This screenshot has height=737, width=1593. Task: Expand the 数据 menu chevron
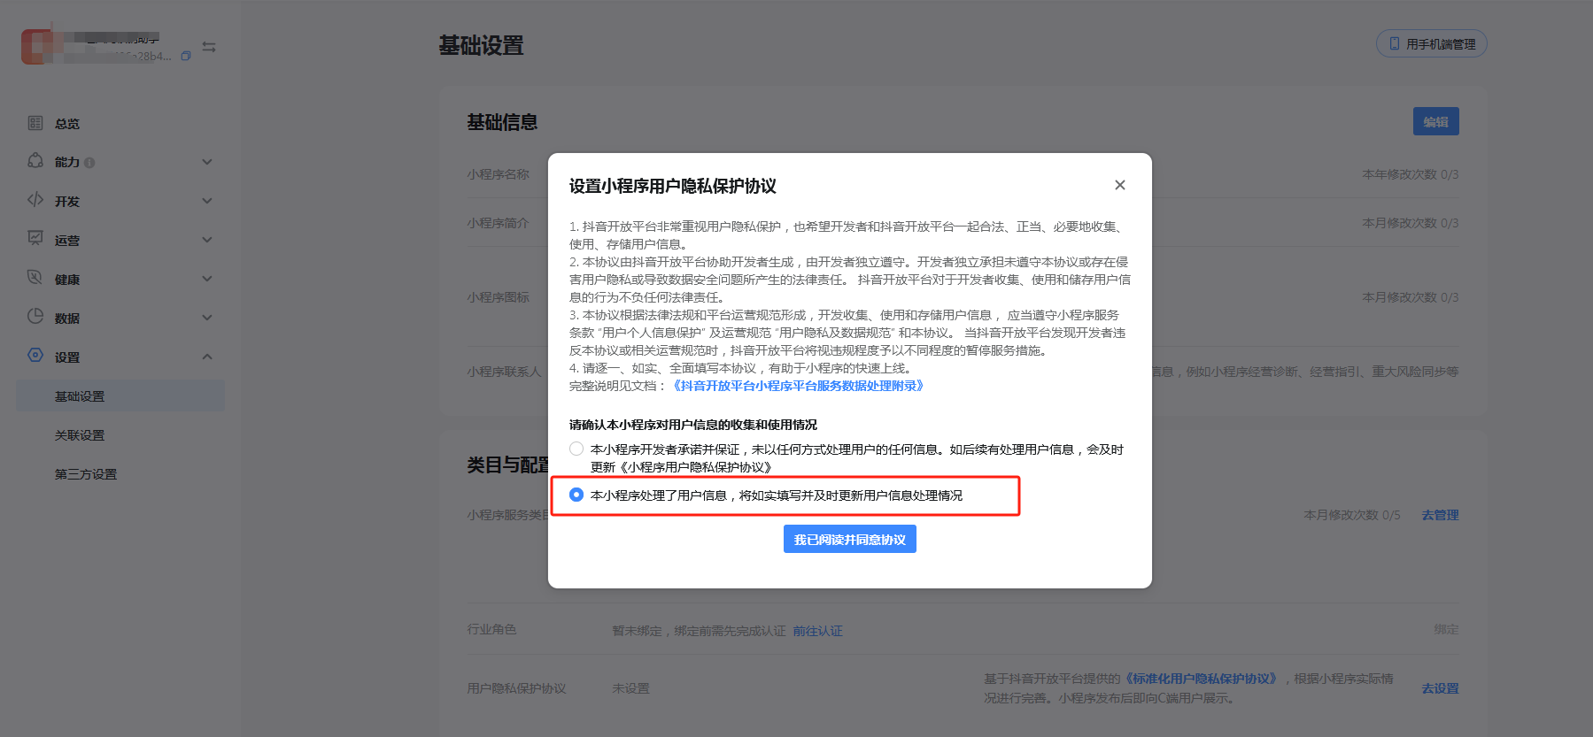[207, 318]
